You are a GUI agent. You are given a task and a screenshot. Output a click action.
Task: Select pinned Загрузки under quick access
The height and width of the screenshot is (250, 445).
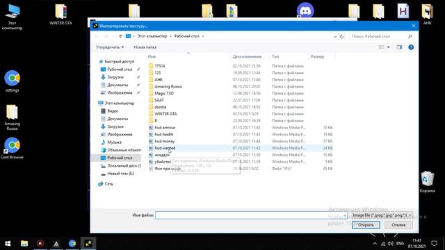click(115, 77)
